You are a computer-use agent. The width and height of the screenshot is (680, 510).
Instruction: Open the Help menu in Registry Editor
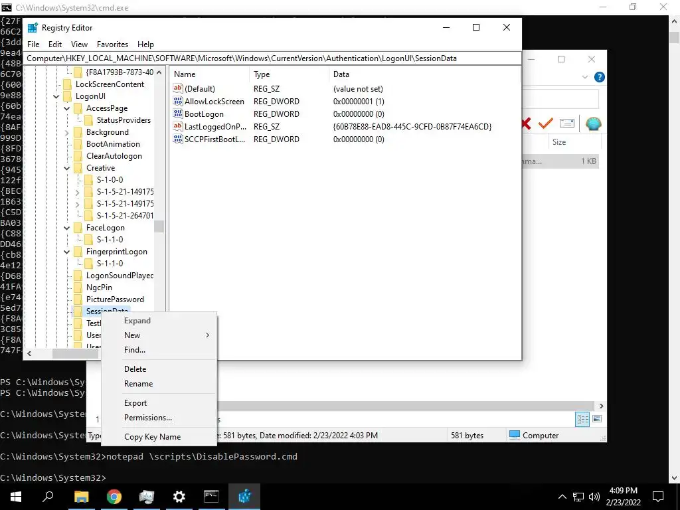tap(145, 44)
